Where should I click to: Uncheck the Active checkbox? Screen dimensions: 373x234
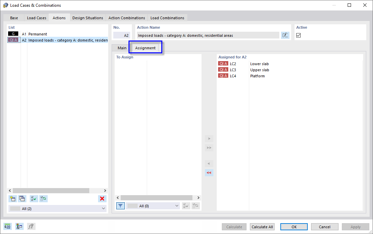coord(298,35)
